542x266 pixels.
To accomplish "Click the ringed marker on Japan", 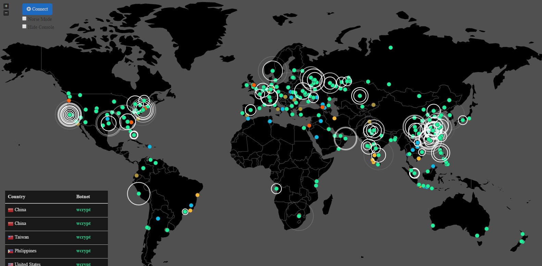I will coord(463,120).
